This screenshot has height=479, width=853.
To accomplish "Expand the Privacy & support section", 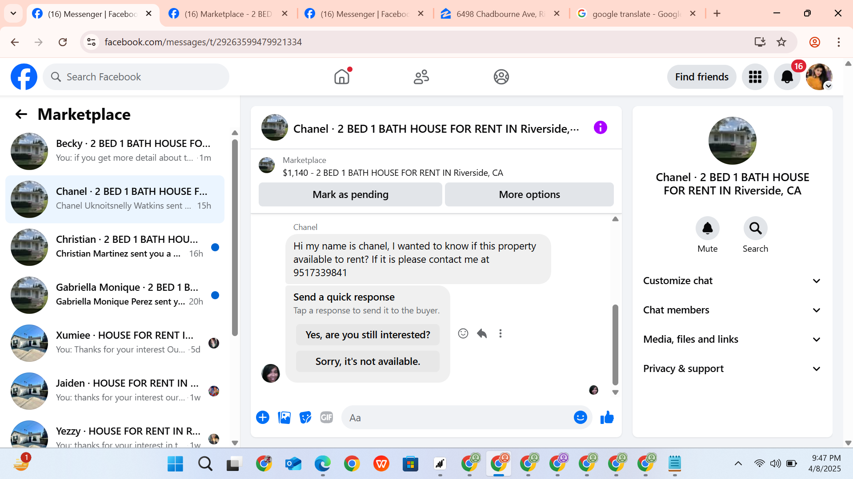I will (732, 368).
